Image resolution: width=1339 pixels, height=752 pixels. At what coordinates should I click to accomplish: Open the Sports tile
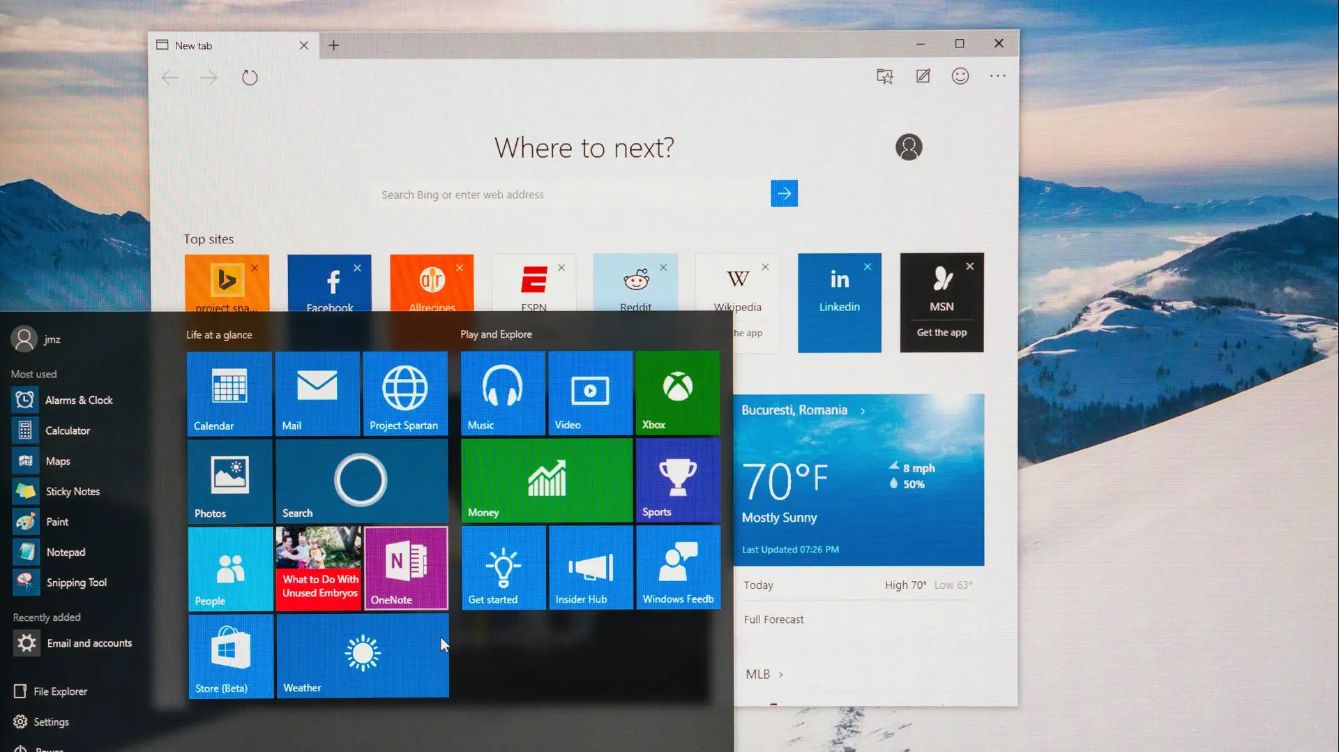pyautogui.click(x=678, y=481)
